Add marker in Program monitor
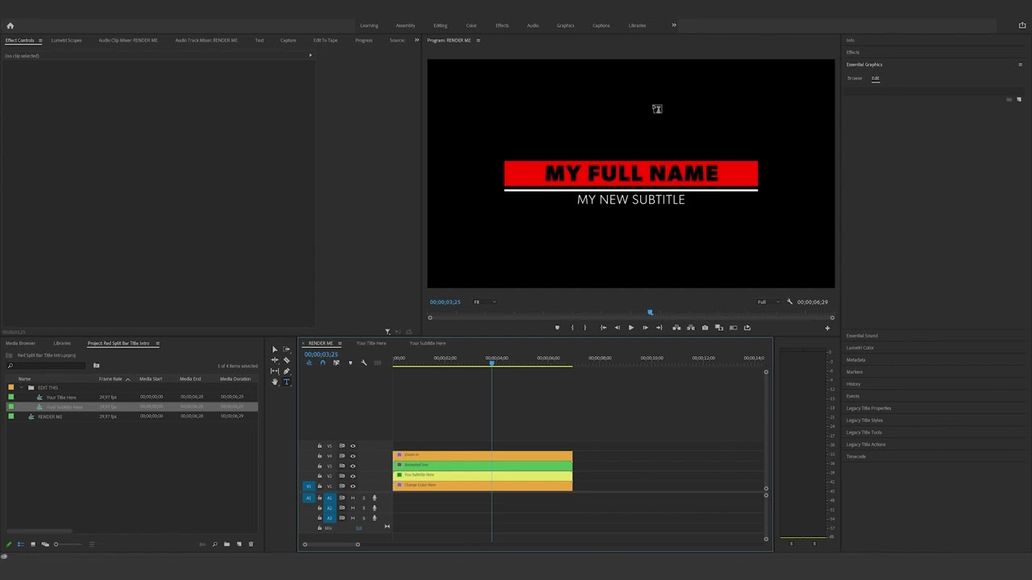Image resolution: width=1032 pixels, height=580 pixels. tap(557, 328)
